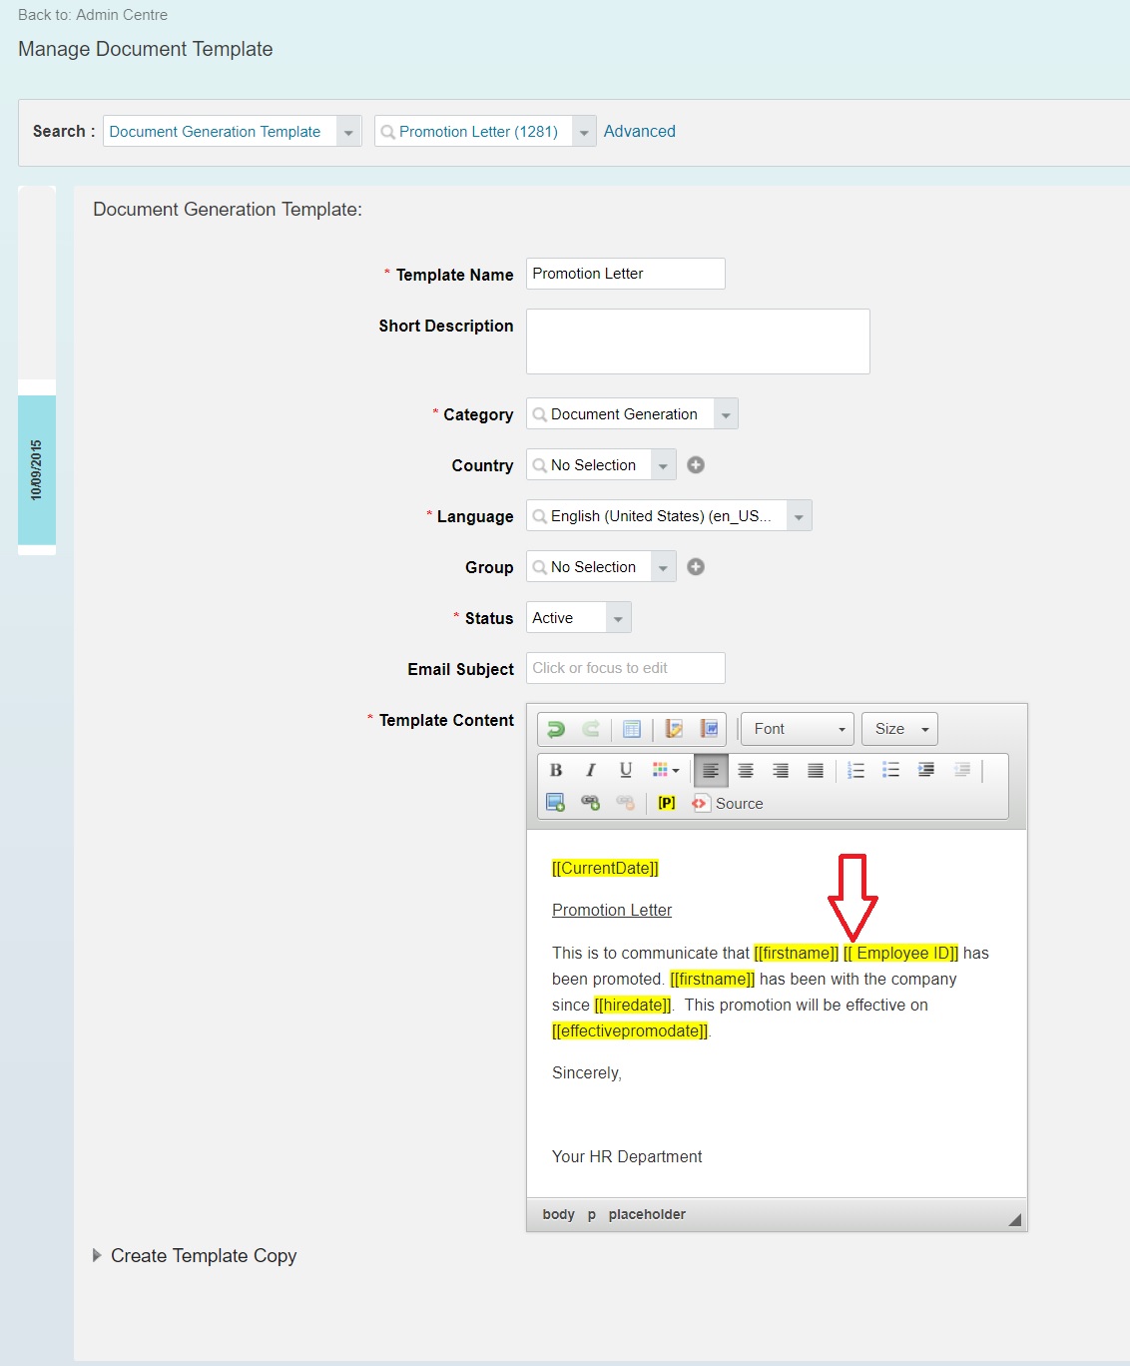The width and height of the screenshot is (1130, 1366).
Task: Insert a numbered list
Action: pos(855,770)
